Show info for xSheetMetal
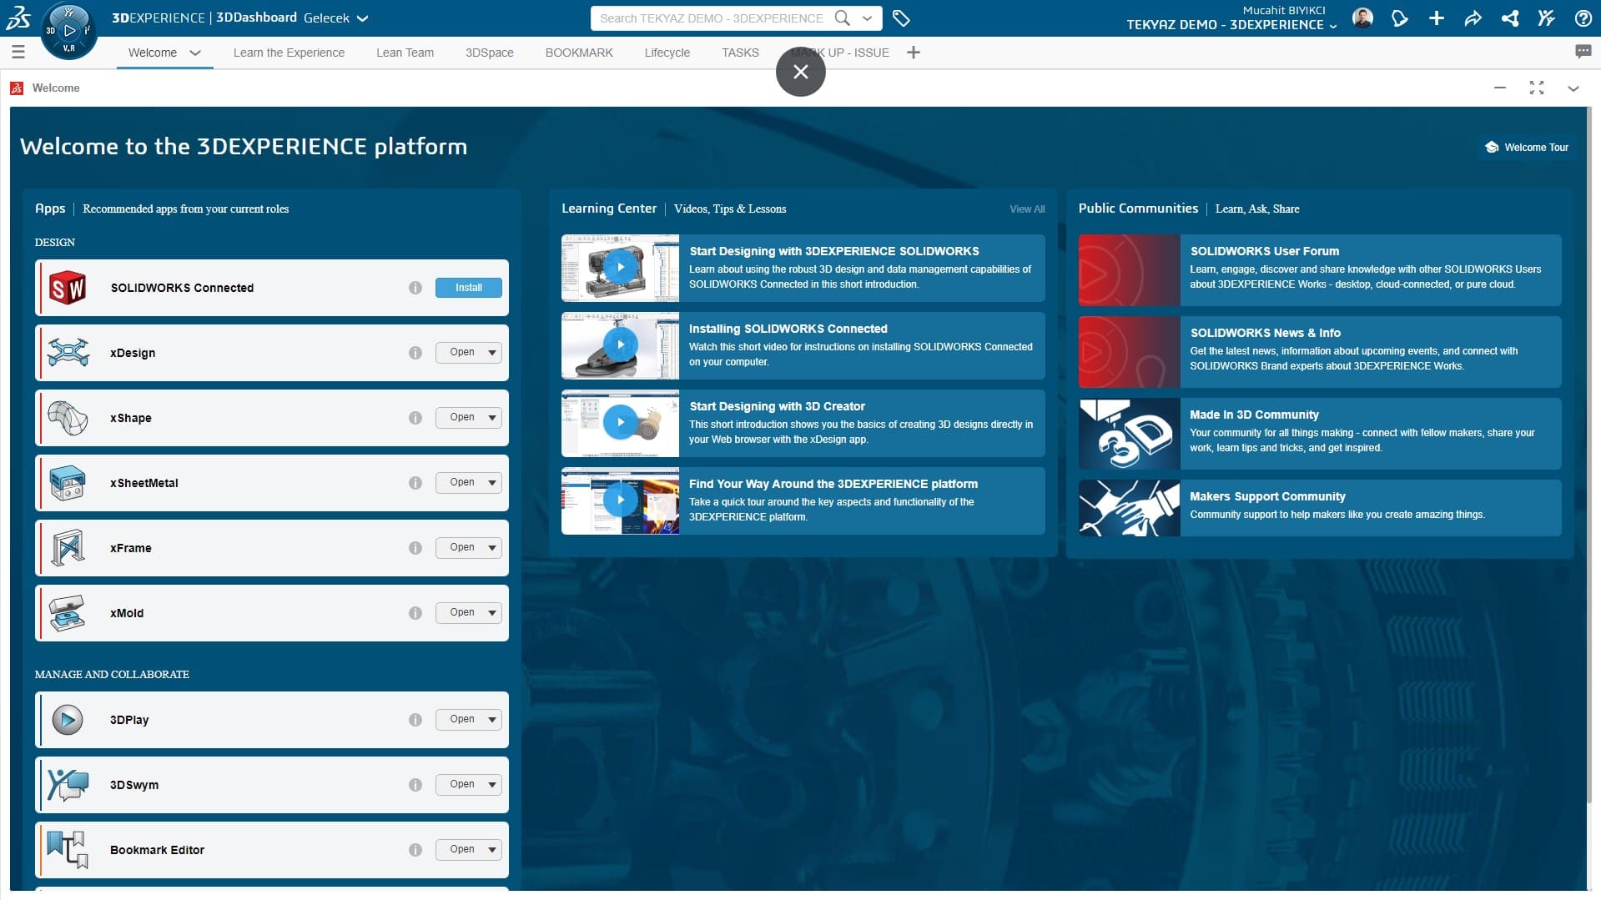The image size is (1601, 900). 415,483
